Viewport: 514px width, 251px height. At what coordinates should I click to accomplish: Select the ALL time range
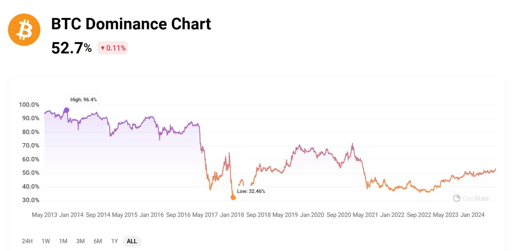coord(132,241)
